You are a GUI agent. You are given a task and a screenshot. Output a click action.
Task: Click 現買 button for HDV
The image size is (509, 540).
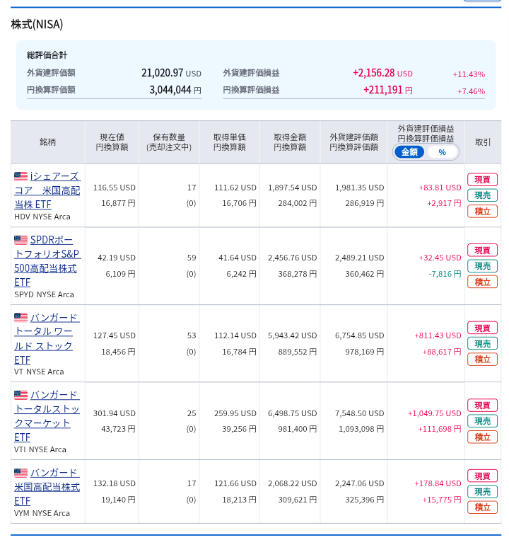click(x=482, y=180)
